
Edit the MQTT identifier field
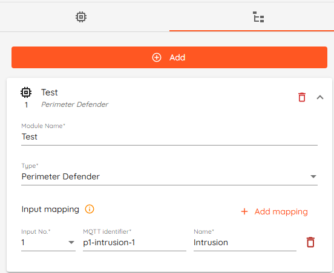coord(134,242)
